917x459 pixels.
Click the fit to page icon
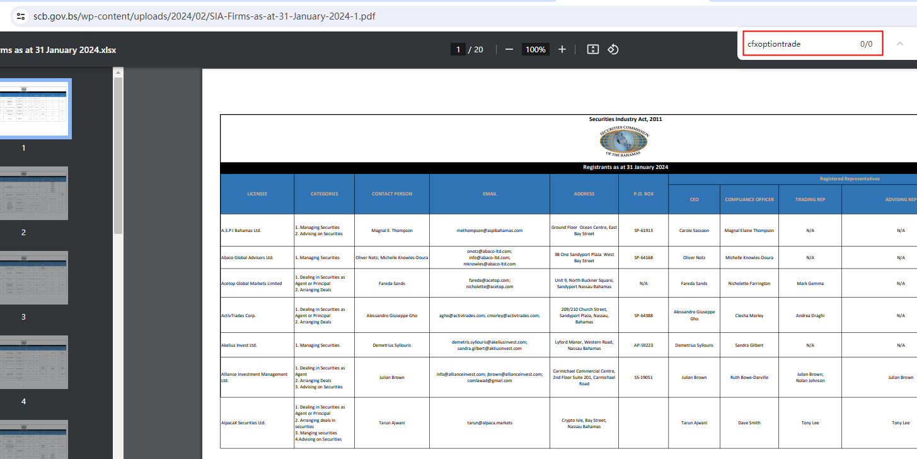click(592, 49)
